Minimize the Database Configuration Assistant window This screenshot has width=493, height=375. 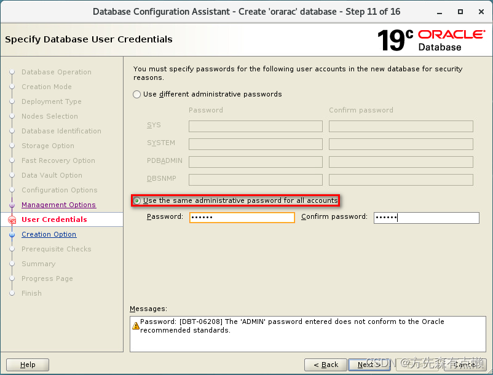pyautogui.click(x=440, y=12)
